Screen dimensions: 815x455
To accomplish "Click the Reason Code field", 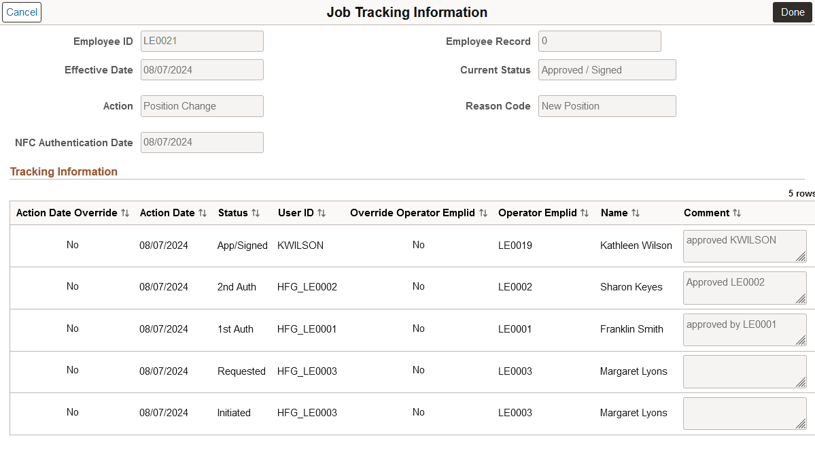I will point(606,105).
